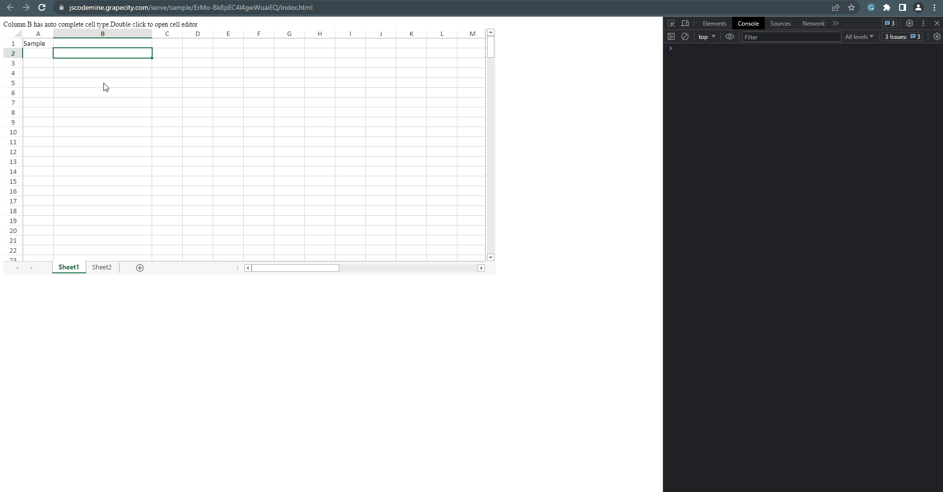The width and height of the screenshot is (943, 492).
Task: Open the browser extensions puzzle icon
Action: tap(887, 7)
